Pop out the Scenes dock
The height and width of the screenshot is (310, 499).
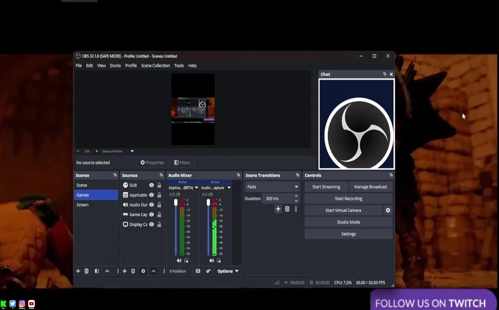point(115,175)
